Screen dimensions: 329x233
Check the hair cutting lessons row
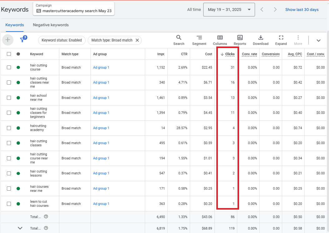point(9,173)
